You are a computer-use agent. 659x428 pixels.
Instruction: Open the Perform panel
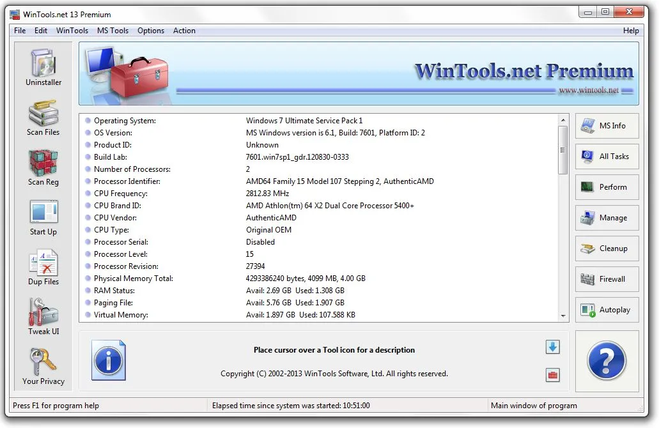coord(606,187)
